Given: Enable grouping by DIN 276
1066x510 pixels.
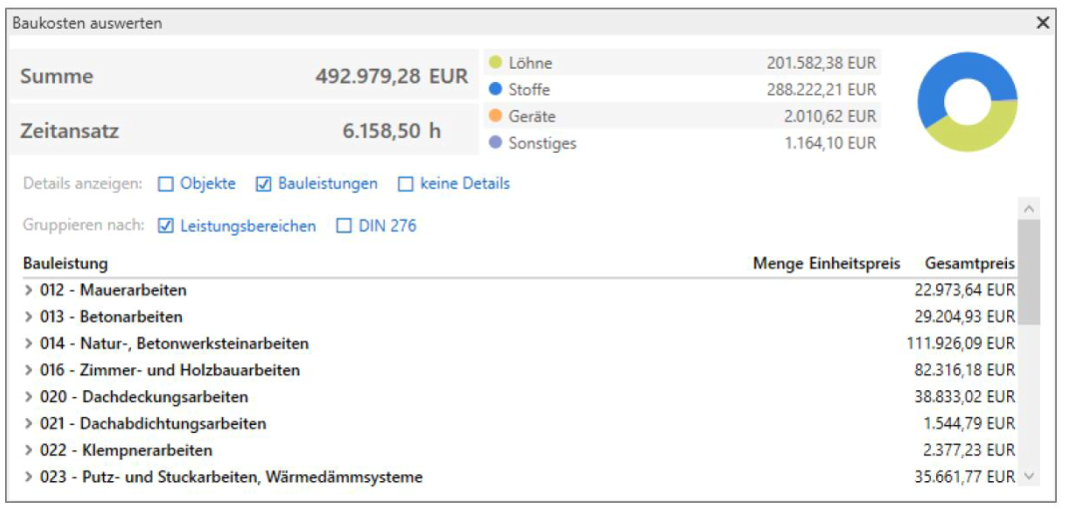Looking at the screenshot, I should tap(345, 227).
